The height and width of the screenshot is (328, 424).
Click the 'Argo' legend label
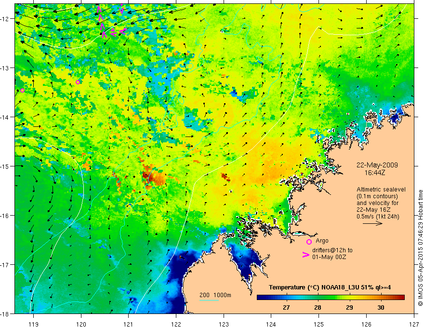pos(322,241)
